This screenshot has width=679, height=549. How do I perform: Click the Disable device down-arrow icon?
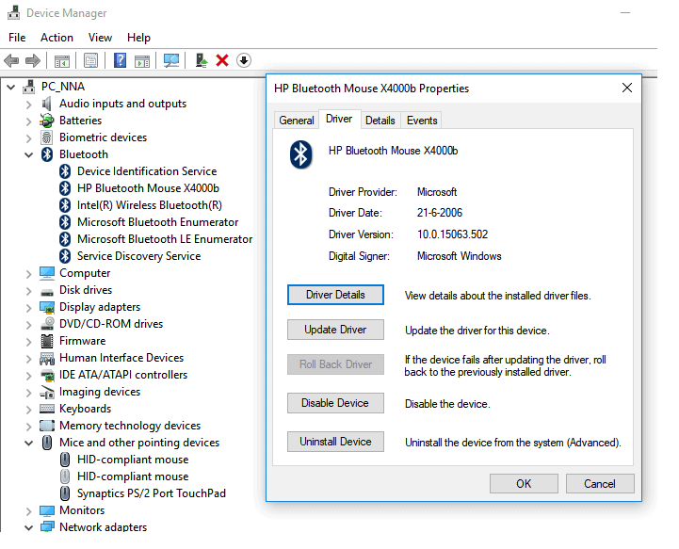[244, 60]
